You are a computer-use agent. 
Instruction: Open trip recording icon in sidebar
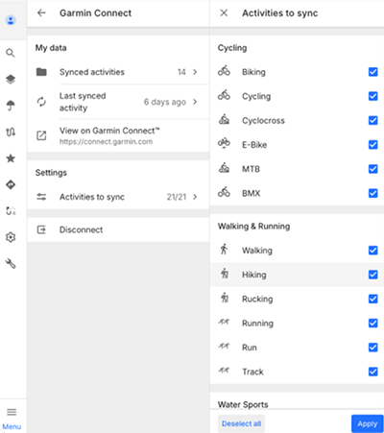pos(11,211)
